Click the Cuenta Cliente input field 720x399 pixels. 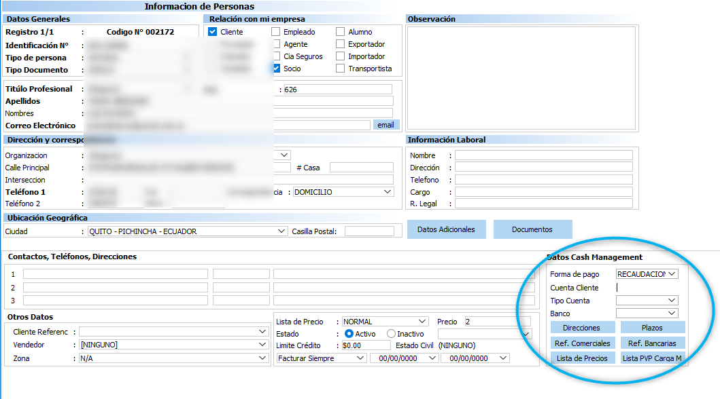[647, 288]
